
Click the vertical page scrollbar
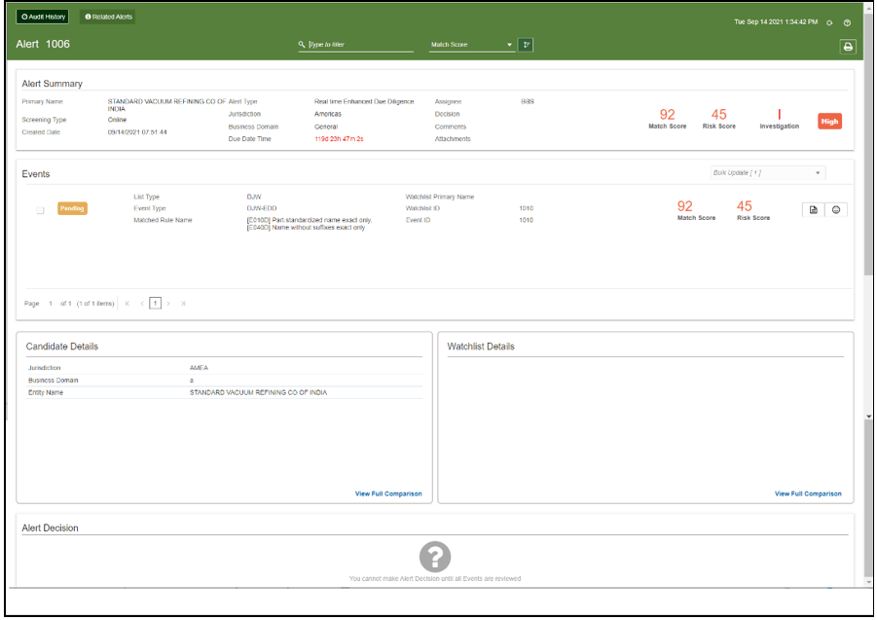click(868, 145)
